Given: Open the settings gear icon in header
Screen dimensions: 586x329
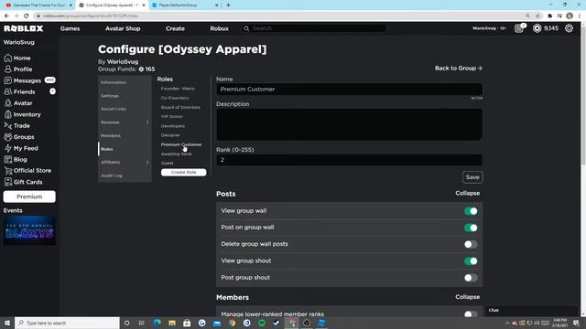Looking at the screenshot, I should 569,28.
